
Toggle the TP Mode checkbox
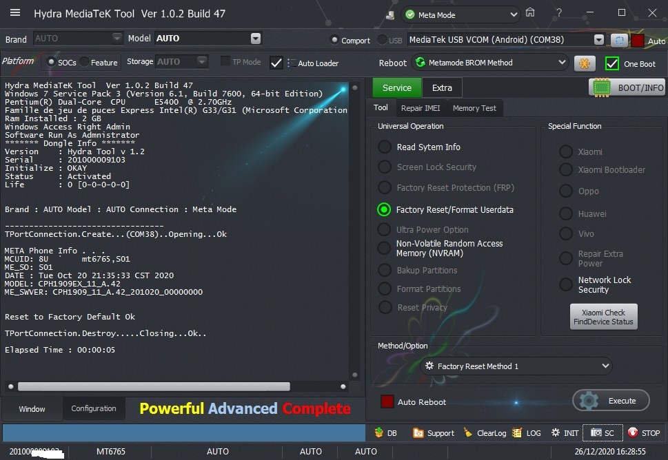225,62
